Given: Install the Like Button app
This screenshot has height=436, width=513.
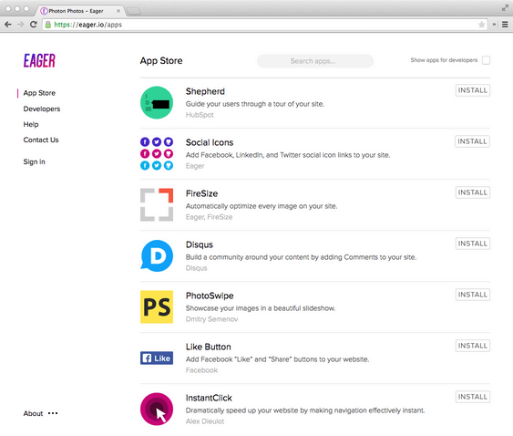Looking at the screenshot, I should tap(473, 346).
